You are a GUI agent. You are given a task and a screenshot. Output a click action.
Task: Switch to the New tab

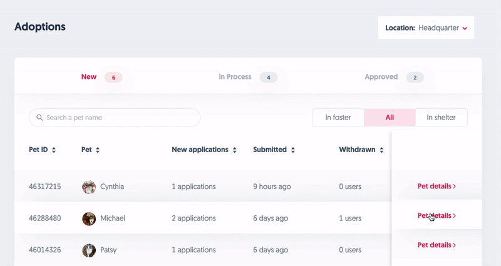(89, 77)
